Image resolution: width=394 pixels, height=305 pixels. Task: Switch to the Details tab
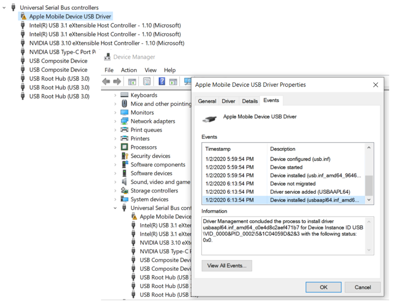[250, 101]
